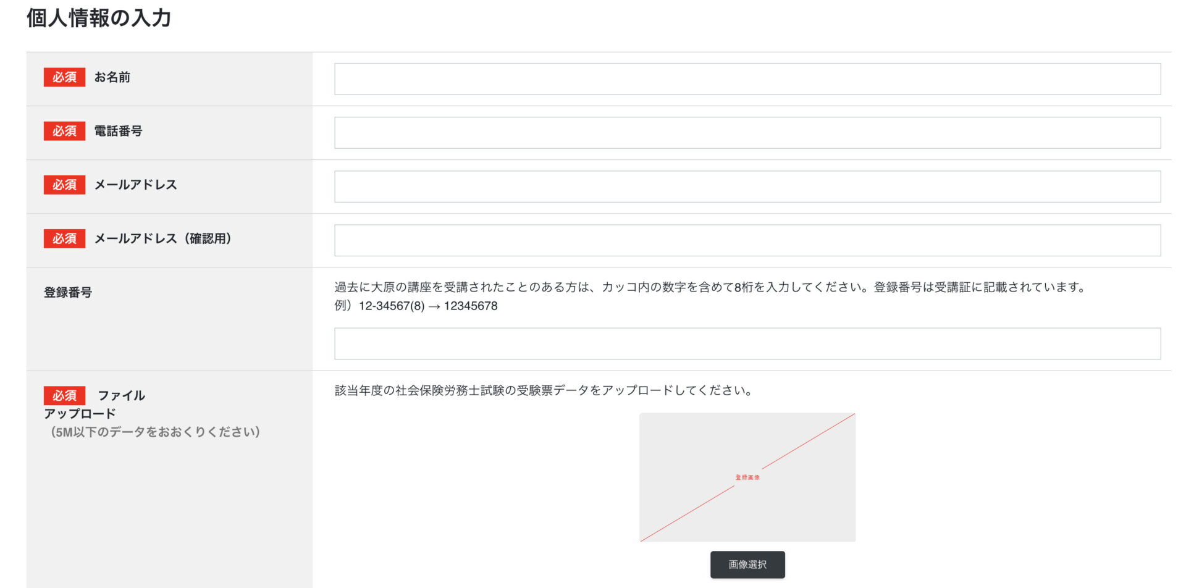The image size is (1186, 588).
Task: Click the 必須 badge next to 電話番号
Action: pyautogui.click(x=64, y=131)
